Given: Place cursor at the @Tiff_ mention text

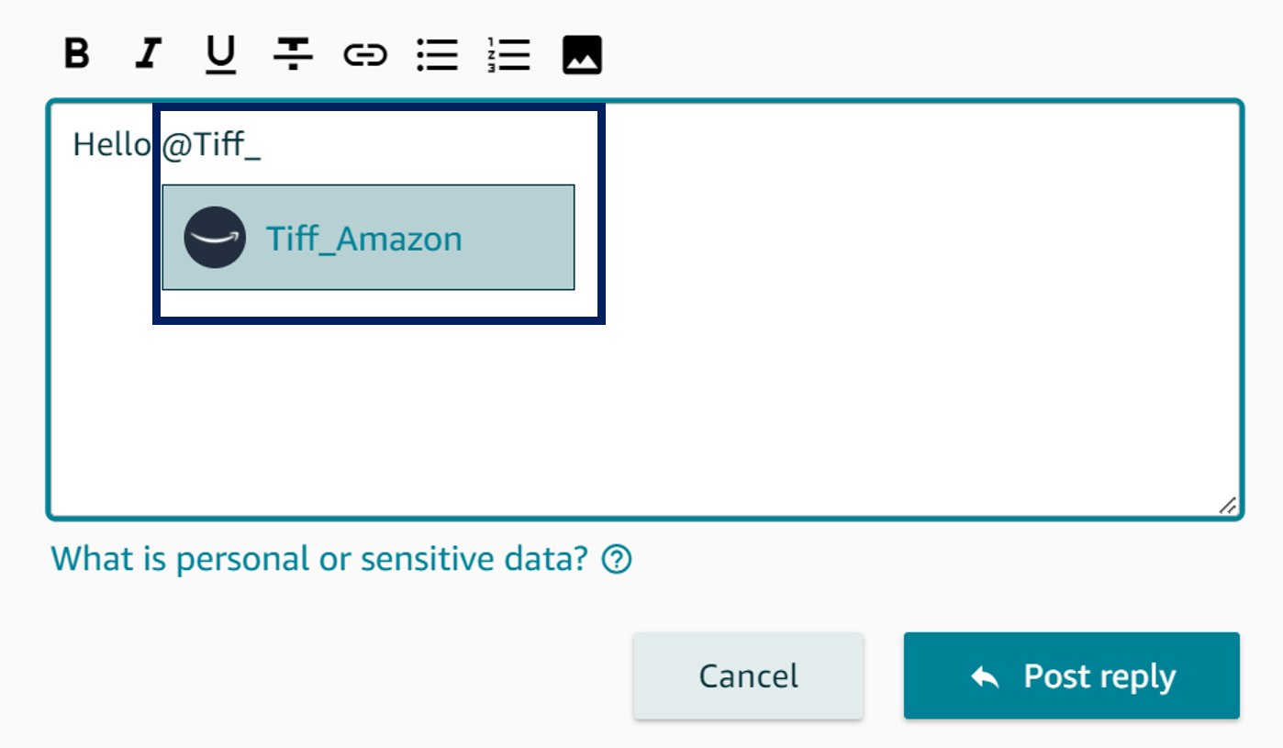Looking at the screenshot, I should [x=211, y=146].
